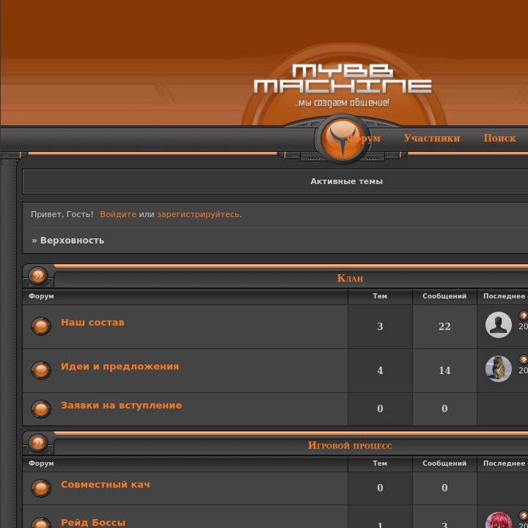Open the Активные темы link

pos(346,181)
